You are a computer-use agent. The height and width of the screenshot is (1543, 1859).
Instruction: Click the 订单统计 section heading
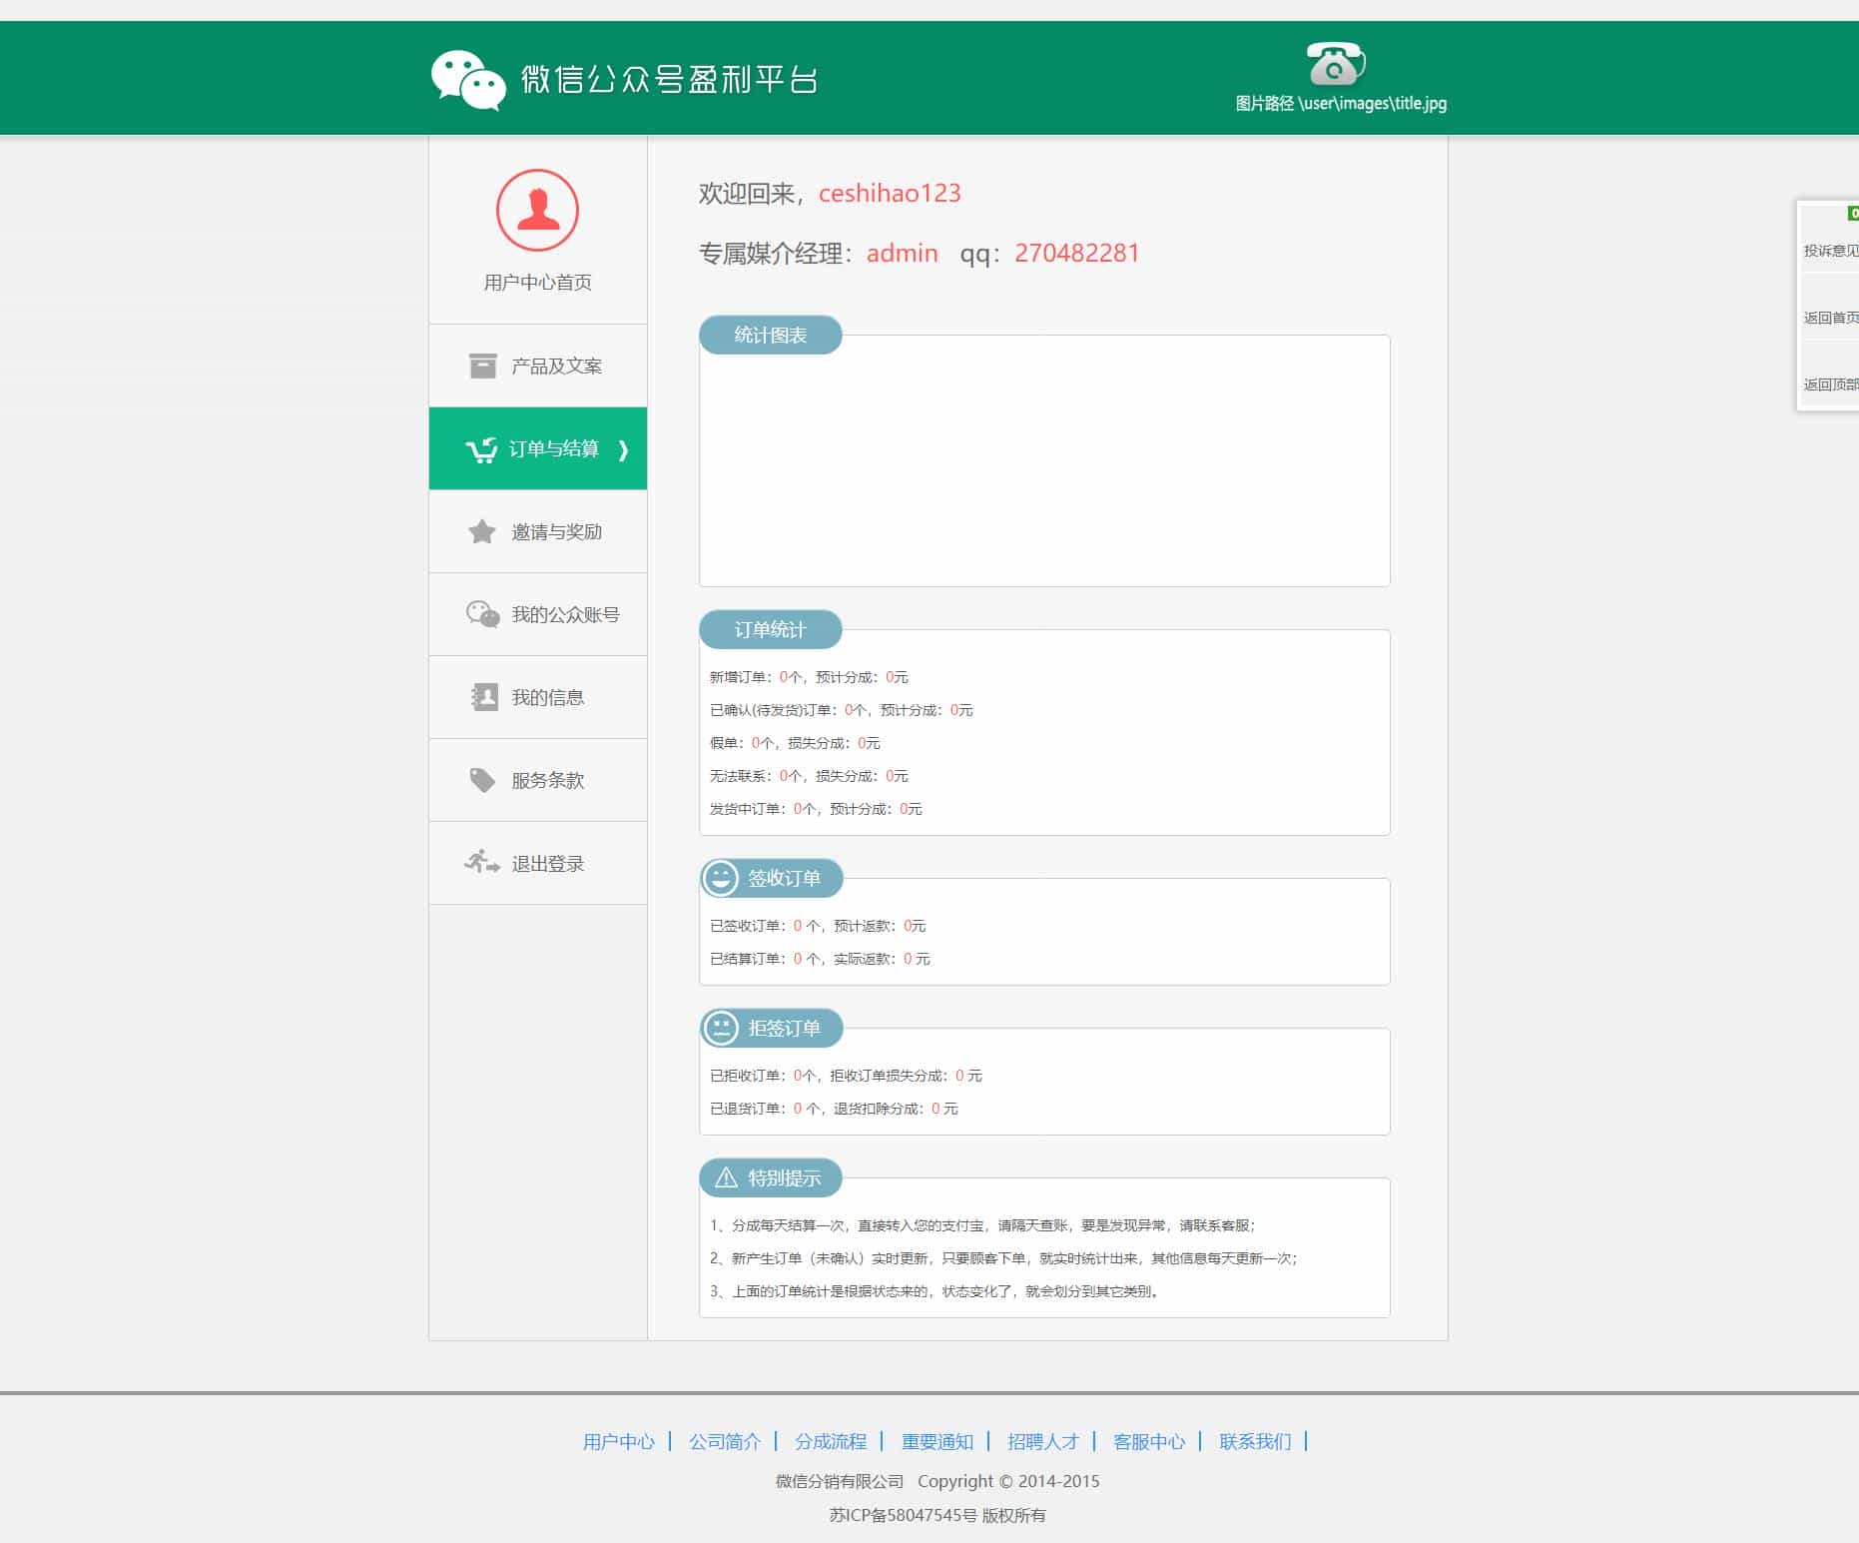point(770,629)
